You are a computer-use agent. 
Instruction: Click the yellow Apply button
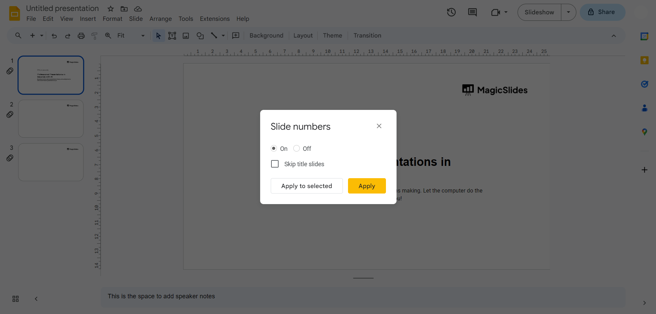point(366,186)
